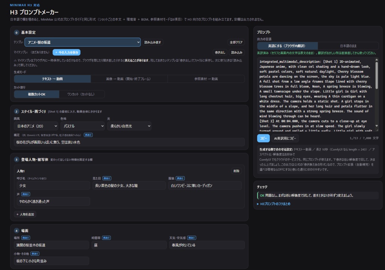Click the 例あり badge beside 天気・空気感
Viewport: 385px width, 270px height.
coord(191,238)
